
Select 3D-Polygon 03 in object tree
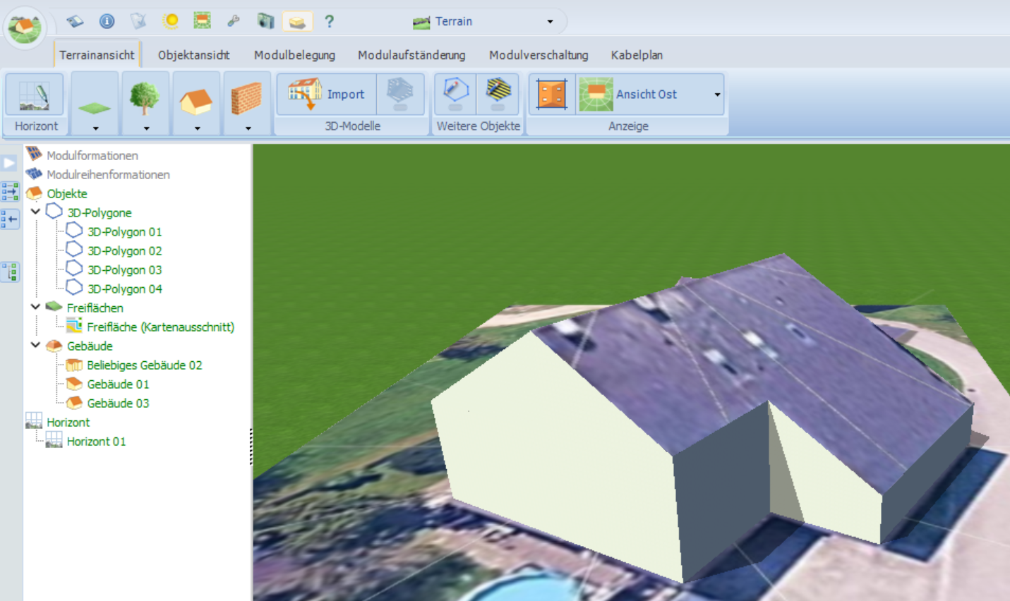click(124, 270)
